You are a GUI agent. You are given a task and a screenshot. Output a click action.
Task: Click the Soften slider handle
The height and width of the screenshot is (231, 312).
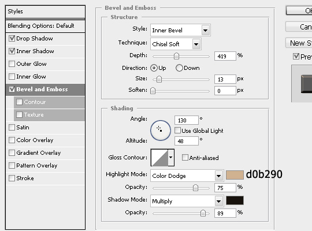153,91
